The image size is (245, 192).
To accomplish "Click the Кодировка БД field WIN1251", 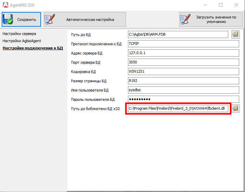I will (183, 71).
